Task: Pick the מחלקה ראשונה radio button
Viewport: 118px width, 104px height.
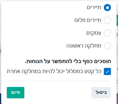Action: tap(107, 46)
